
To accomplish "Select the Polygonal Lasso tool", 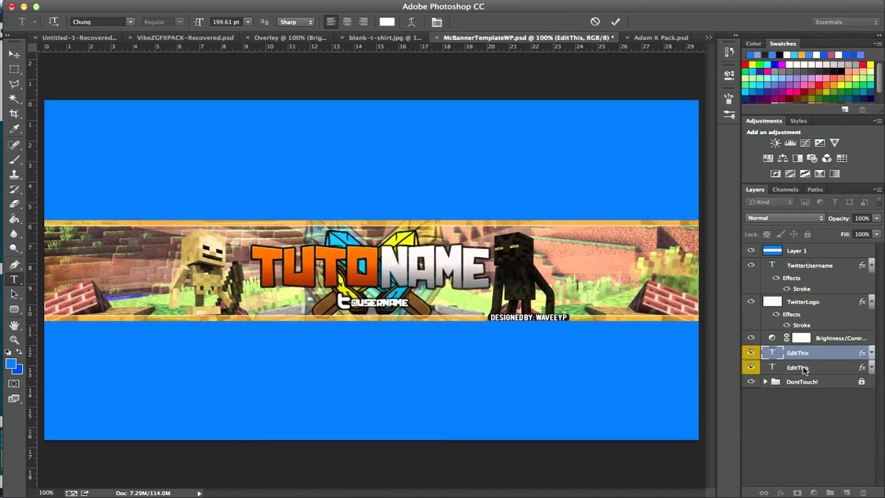I will coord(14,84).
